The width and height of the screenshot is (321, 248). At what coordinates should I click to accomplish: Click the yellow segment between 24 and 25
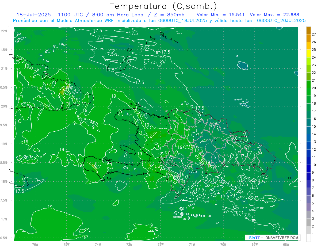click(308, 53)
